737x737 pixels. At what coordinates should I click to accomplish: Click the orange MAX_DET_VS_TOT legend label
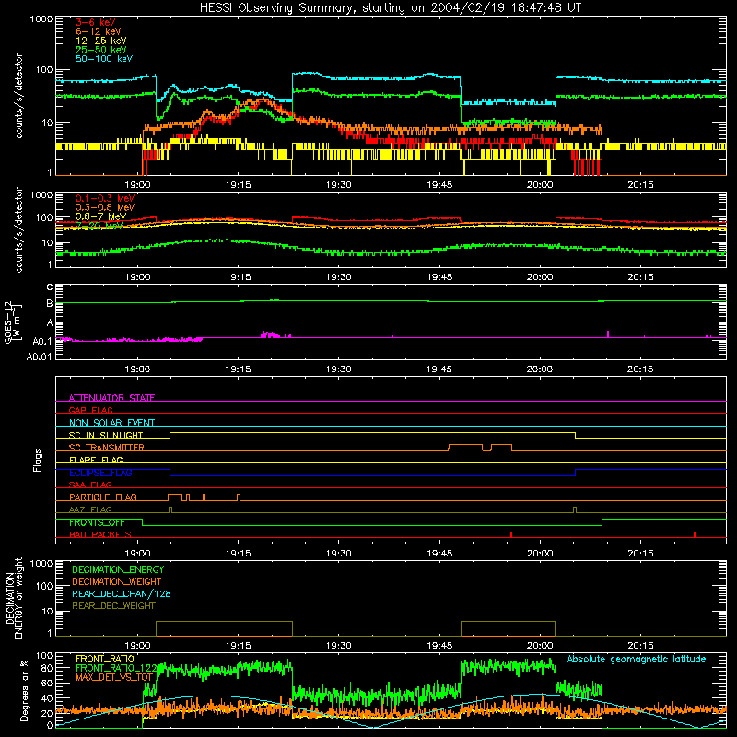[114, 677]
